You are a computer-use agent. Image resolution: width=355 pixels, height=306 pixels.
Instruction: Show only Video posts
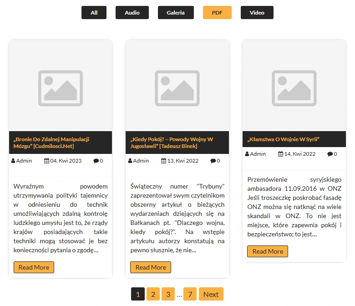pyautogui.click(x=257, y=13)
